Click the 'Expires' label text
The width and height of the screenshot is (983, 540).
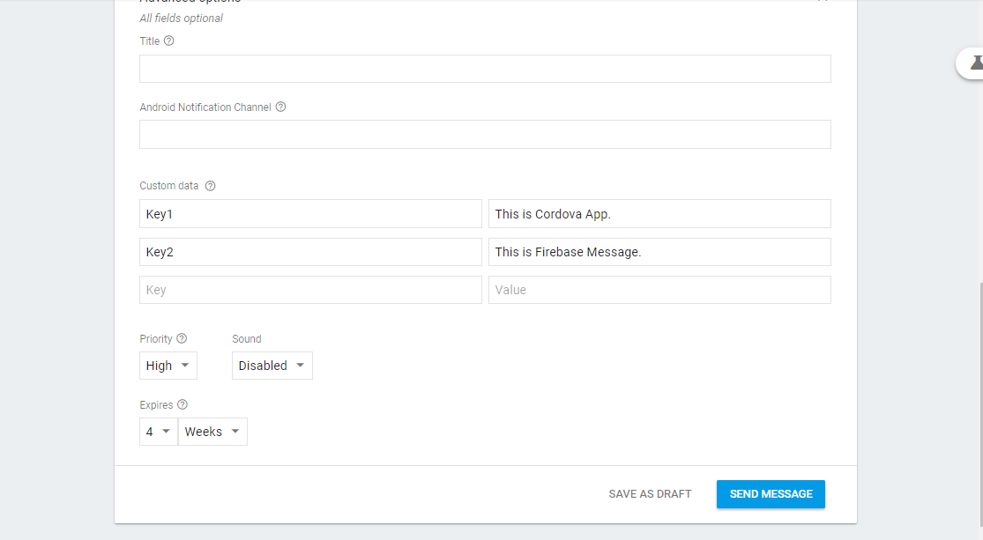coord(156,405)
